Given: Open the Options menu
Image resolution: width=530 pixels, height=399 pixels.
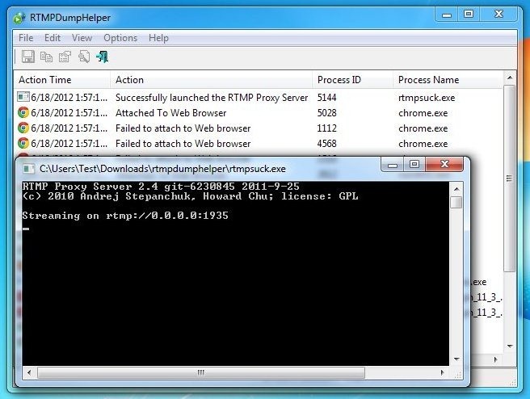Looking at the screenshot, I should pyautogui.click(x=120, y=38).
